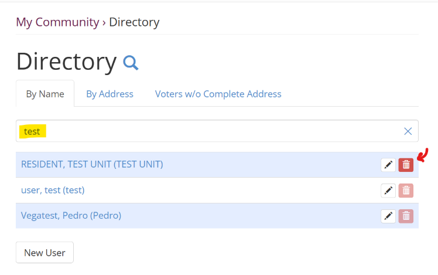438x275 pixels.
Task: Delete RESIDENT, TEST UNIT with trash icon
Action: click(x=406, y=165)
